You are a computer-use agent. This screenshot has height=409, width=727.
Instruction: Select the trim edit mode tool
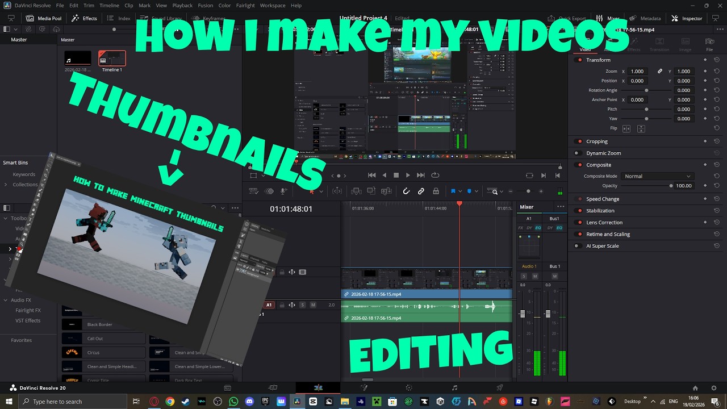337,191
